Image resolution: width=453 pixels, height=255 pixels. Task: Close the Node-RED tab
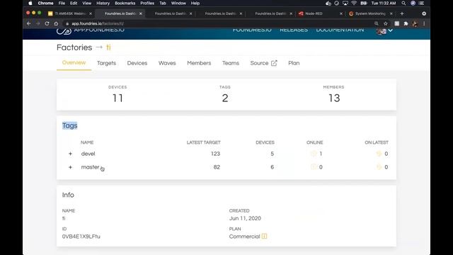coord(341,13)
